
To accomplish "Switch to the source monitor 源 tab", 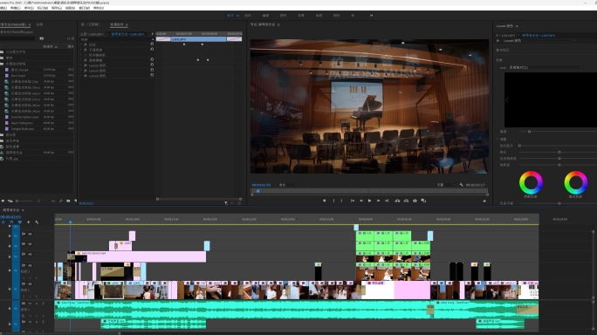I will (90, 24).
